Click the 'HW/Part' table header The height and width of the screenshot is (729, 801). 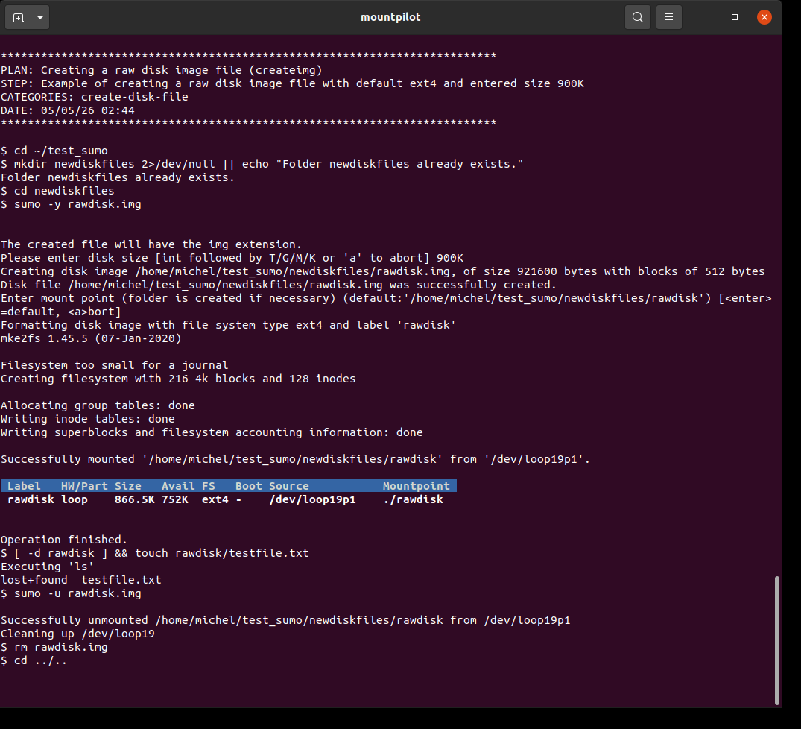(84, 486)
